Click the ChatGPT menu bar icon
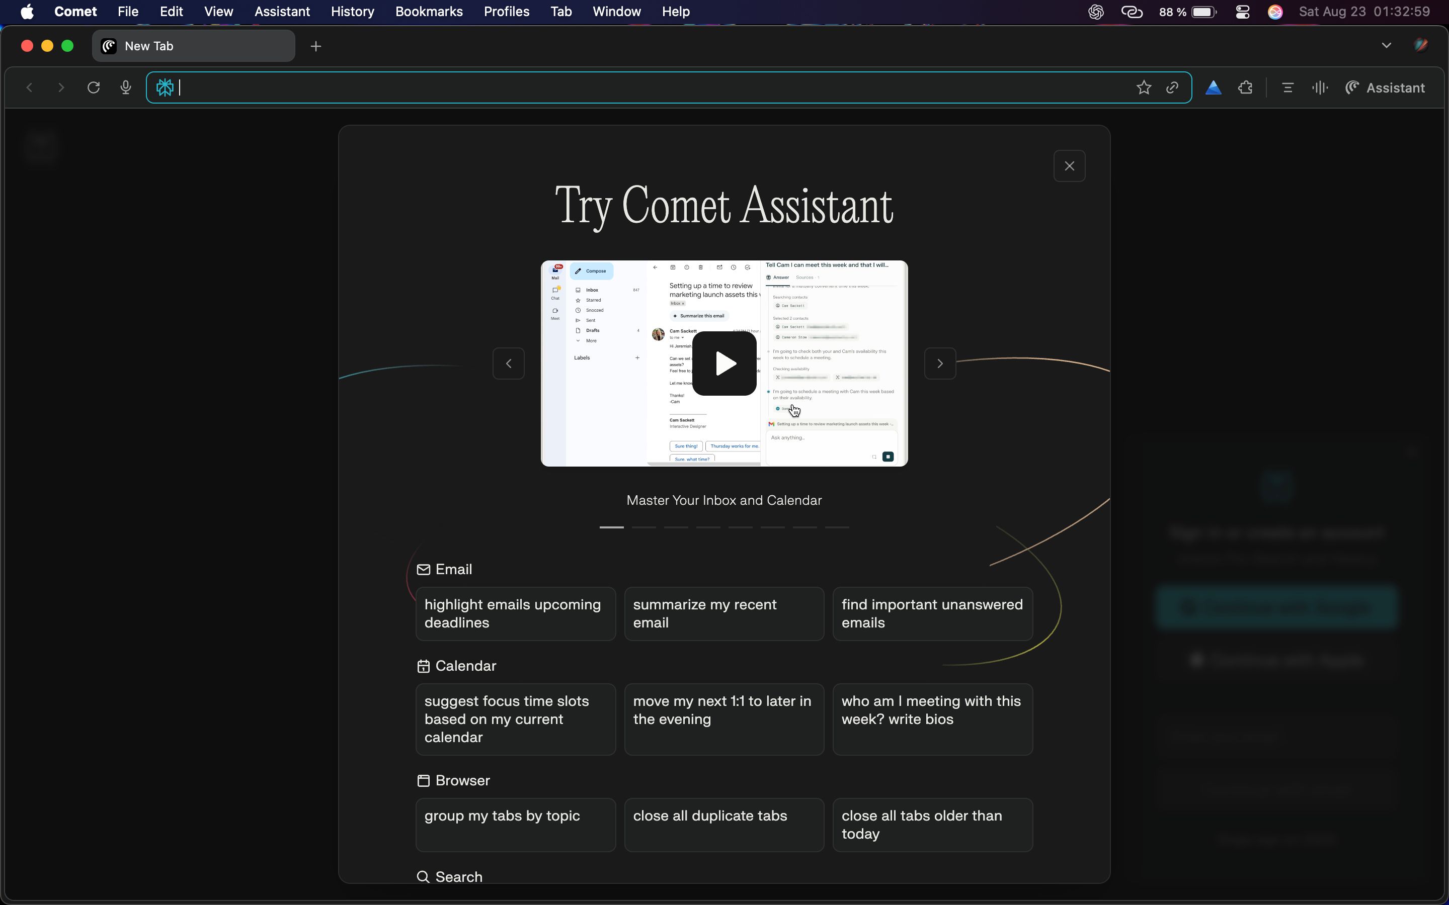Viewport: 1449px width, 905px height. tap(1096, 12)
